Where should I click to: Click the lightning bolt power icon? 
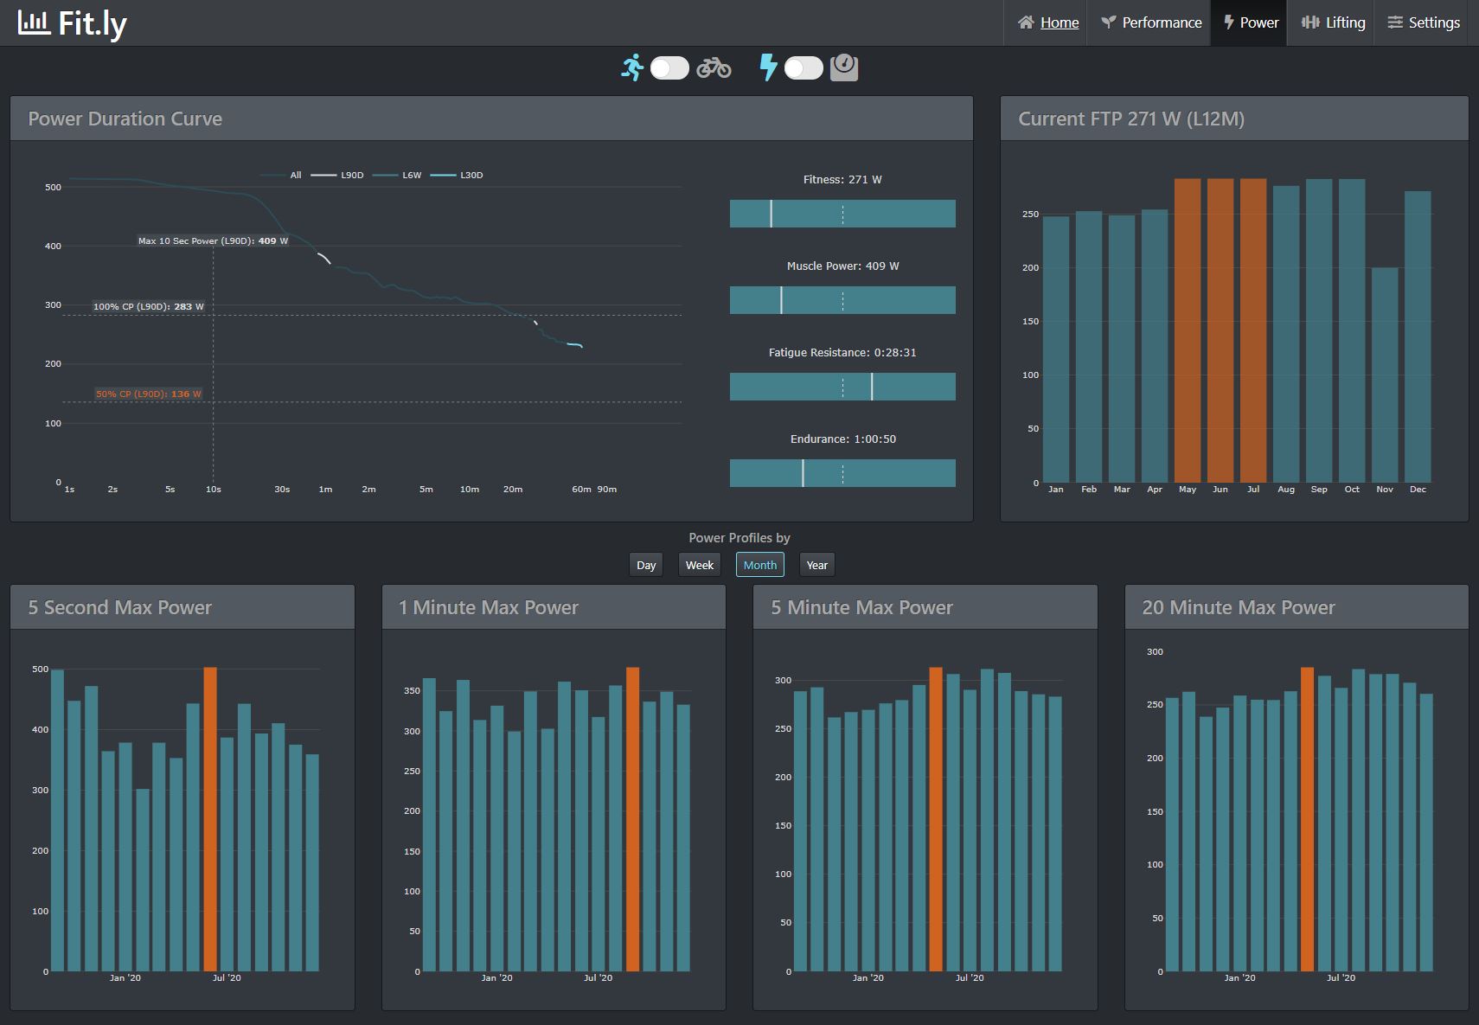click(x=768, y=67)
